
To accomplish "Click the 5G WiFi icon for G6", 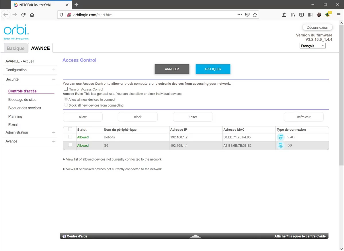I will 281,146.
